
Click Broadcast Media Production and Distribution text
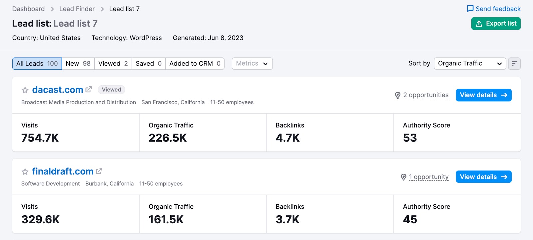click(79, 102)
